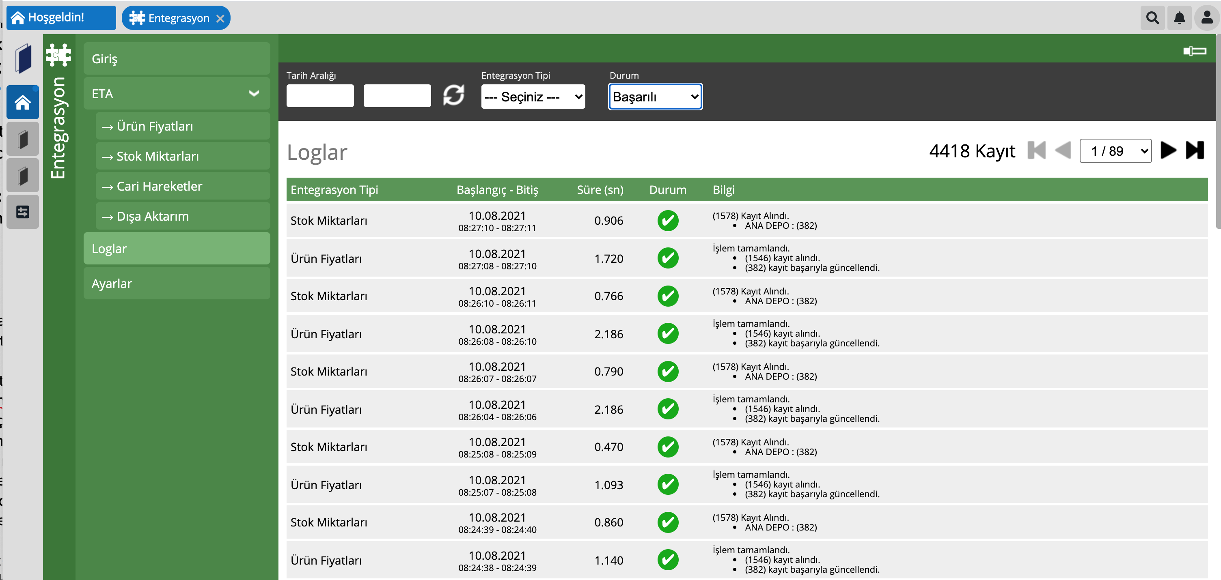This screenshot has width=1221, height=580.
Task: Click success checkmark for 08:24:39 - 08:24:40 row
Action: click(x=668, y=522)
